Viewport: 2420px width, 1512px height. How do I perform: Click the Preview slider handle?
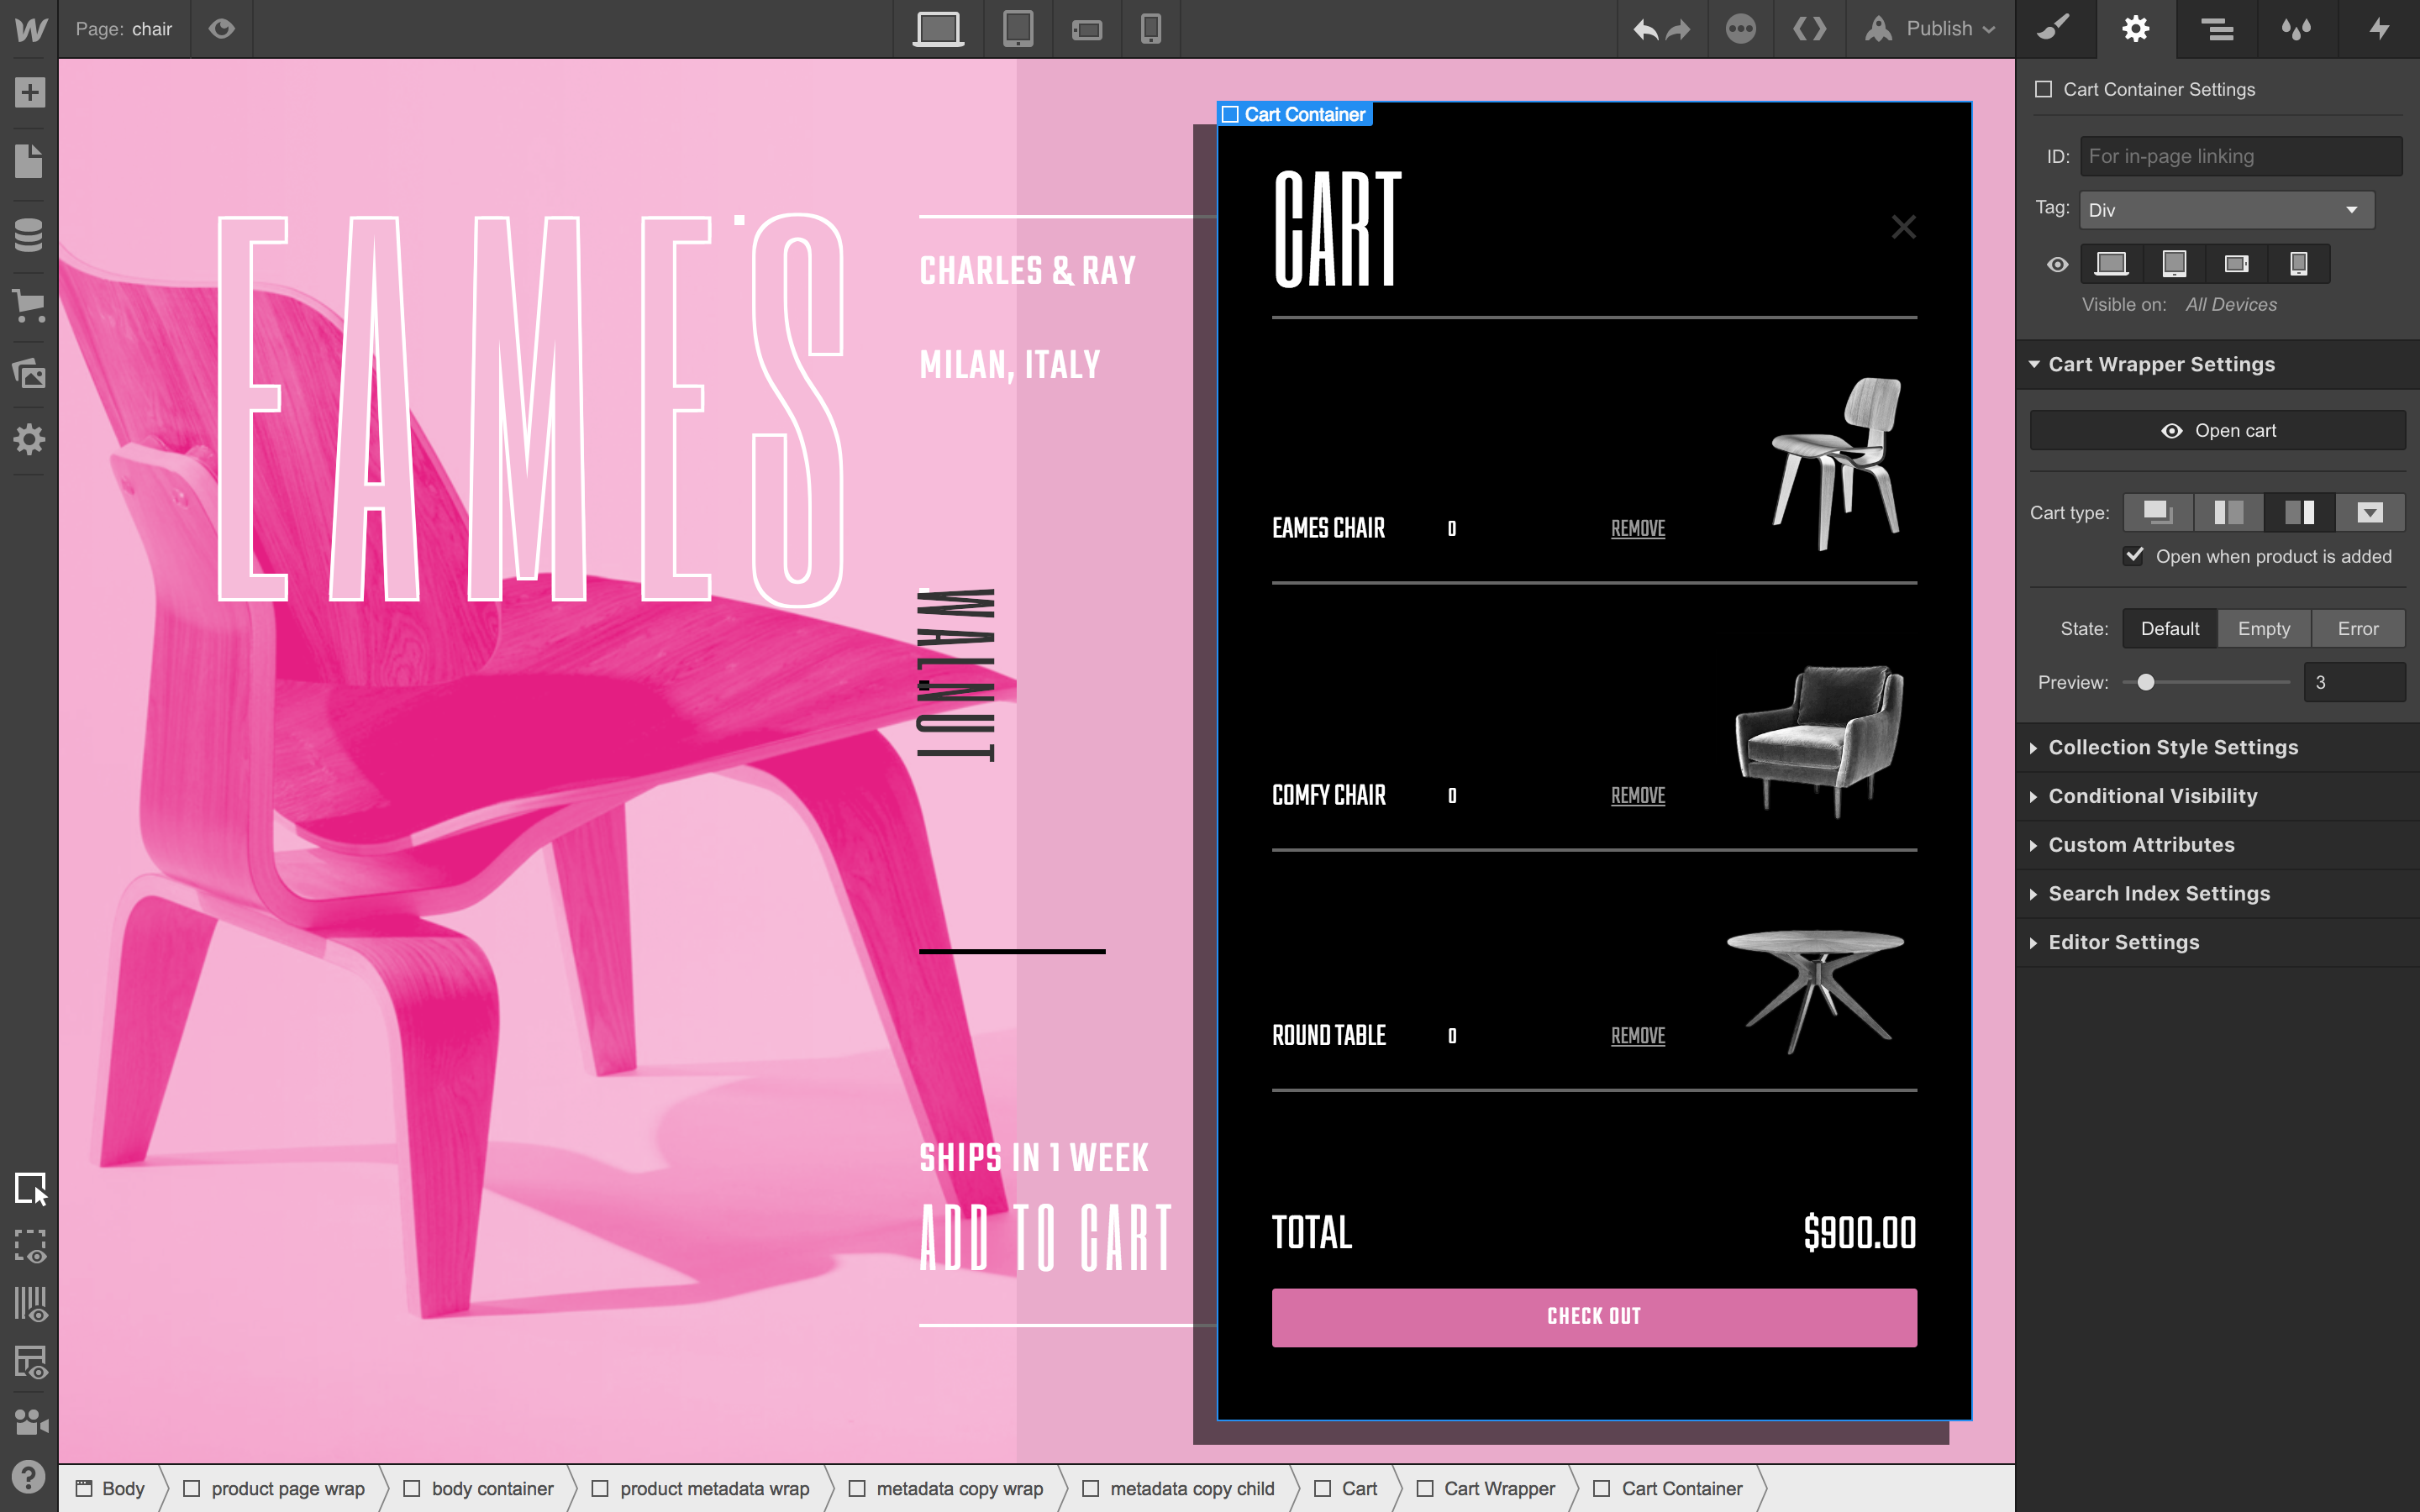point(2146,682)
